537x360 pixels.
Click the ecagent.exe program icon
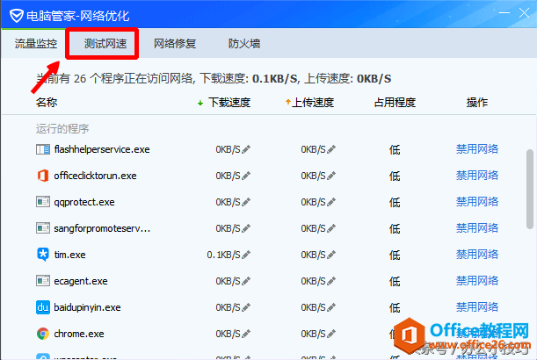point(43,281)
